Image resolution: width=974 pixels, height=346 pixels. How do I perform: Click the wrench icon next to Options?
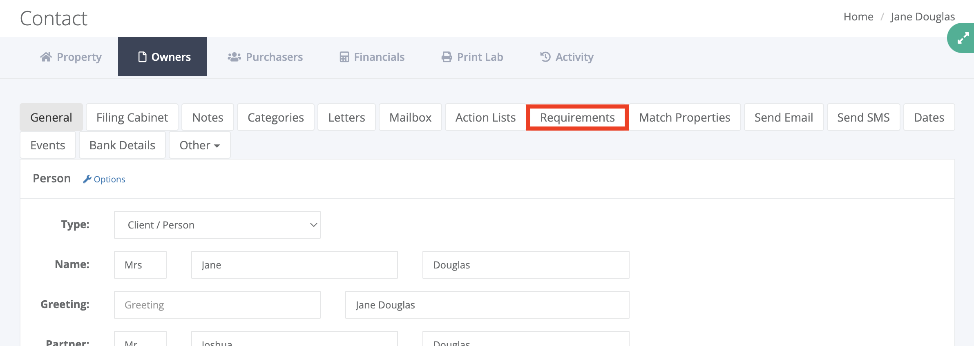[x=87, y=179]
